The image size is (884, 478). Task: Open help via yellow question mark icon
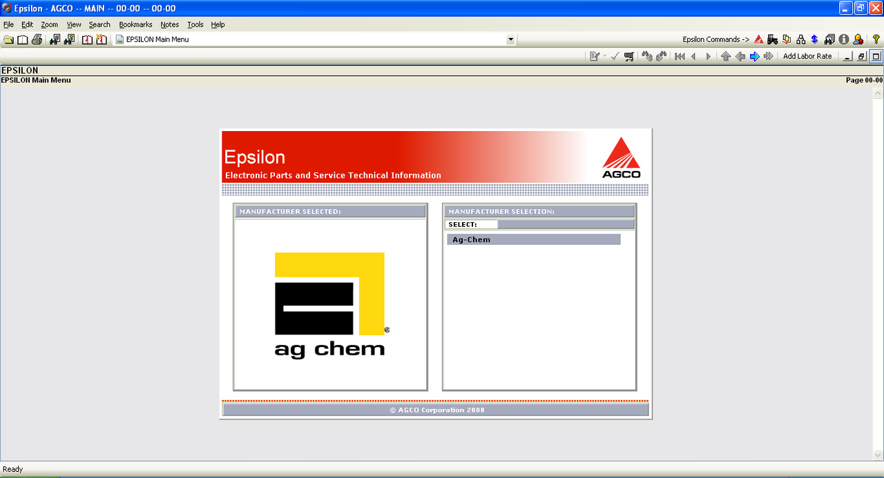tap(876, 39)
